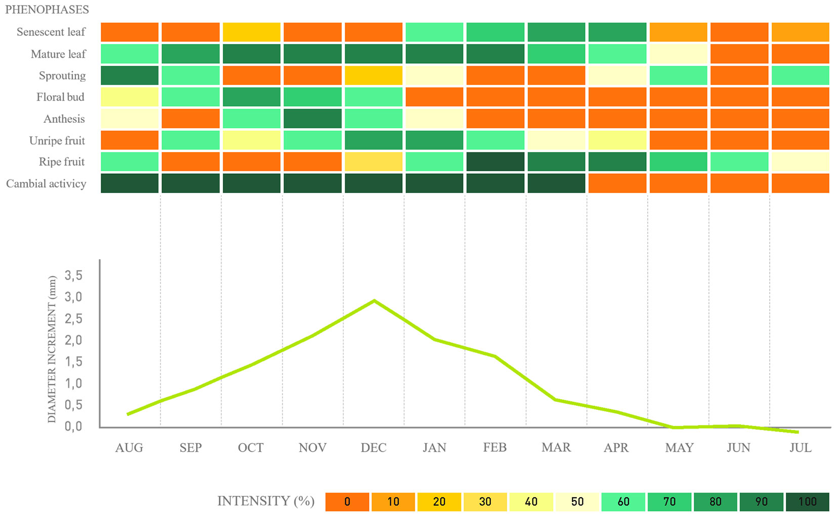Select the Anthesis cell for November

point(312,119)
